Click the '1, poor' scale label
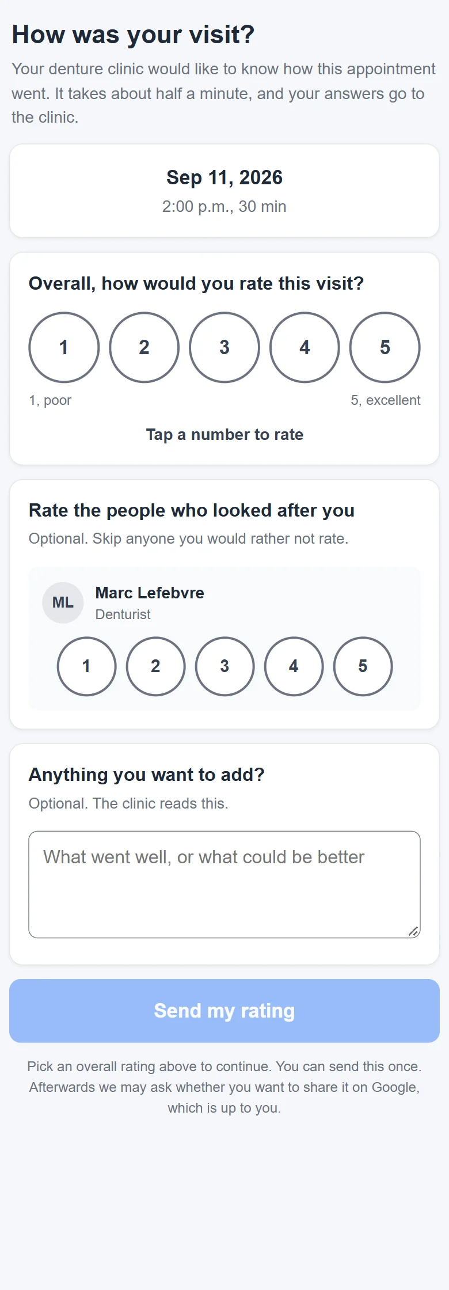Screen dimensions: 449x1290 (x=50, y=400)
